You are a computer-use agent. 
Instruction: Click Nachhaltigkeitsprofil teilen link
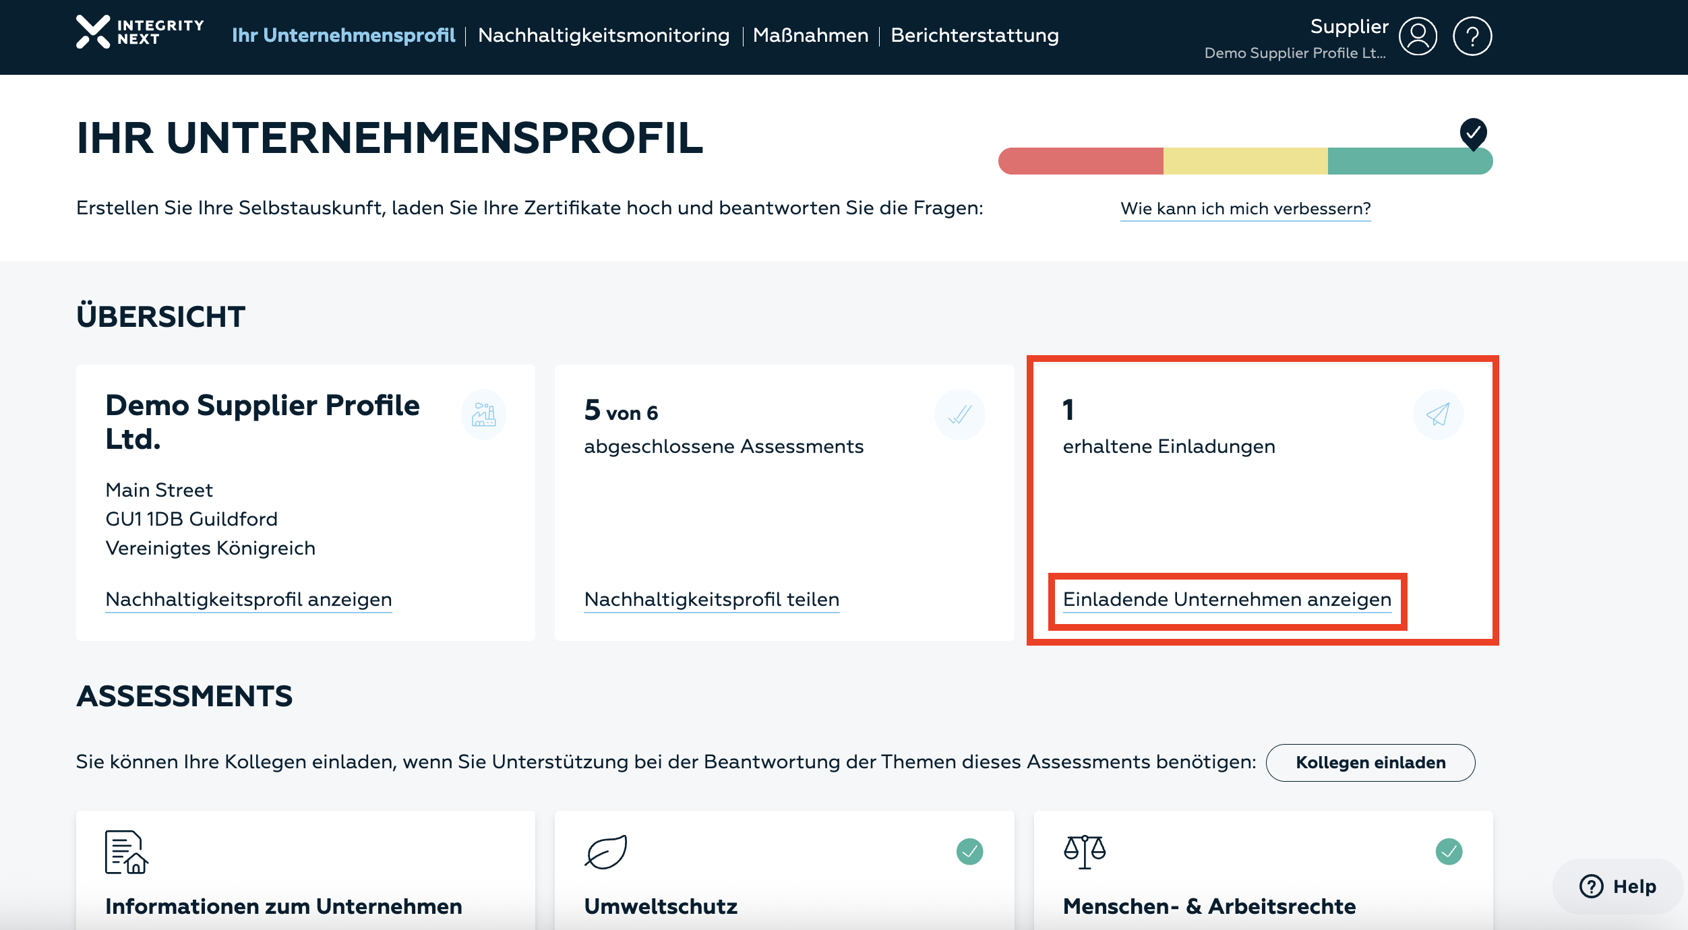(711, 599)
